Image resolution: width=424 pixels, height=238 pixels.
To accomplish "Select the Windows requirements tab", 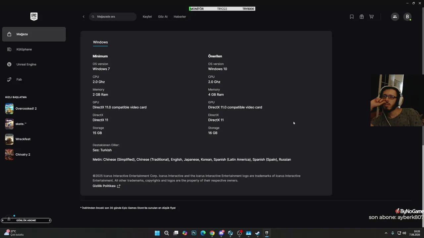I will tap(100, 42).
